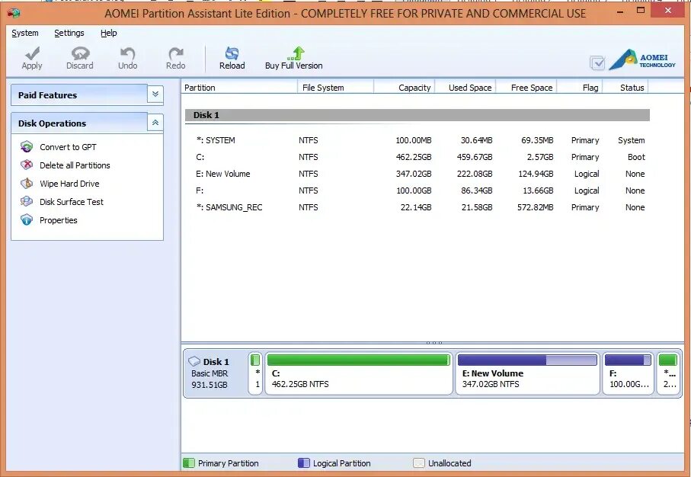Collapse the Disk Operations panel
691x477 pixels.
click(x=155, y=122)
